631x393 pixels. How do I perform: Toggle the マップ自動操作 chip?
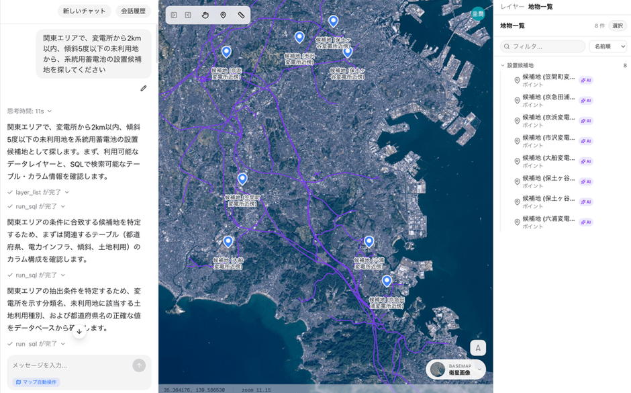pyautogui.click(x=37, y=382)
